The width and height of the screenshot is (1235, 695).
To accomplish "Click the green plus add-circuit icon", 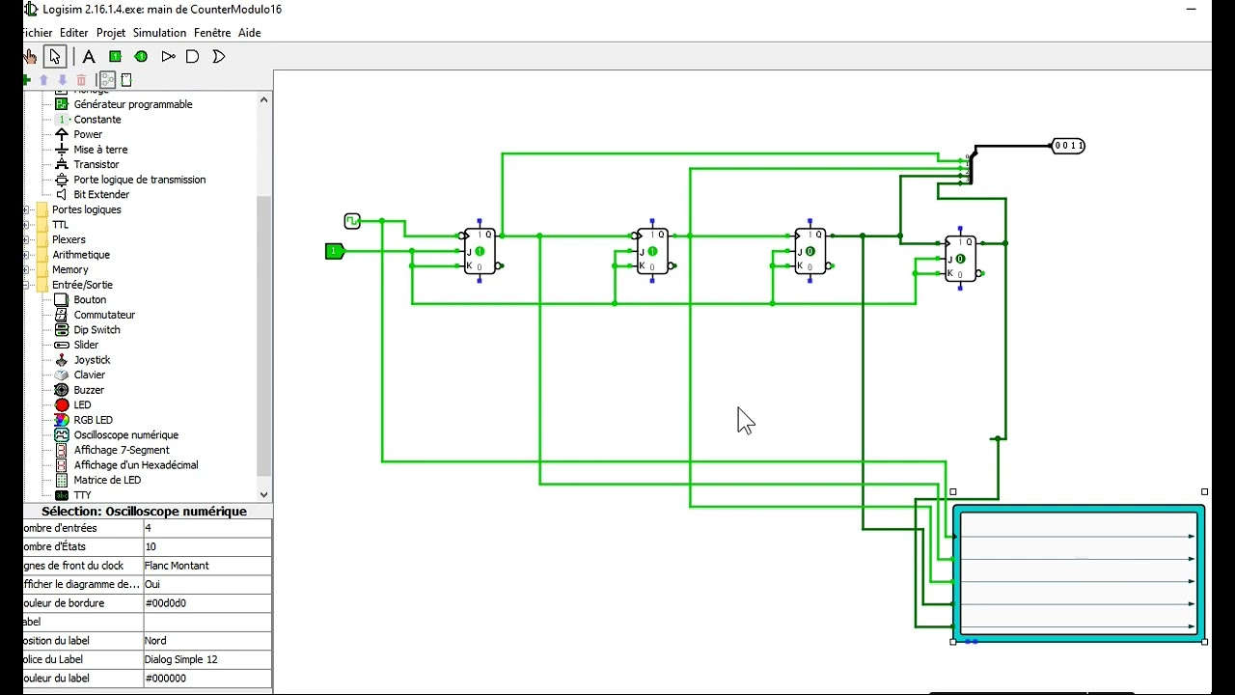I will tap(27, 80).
